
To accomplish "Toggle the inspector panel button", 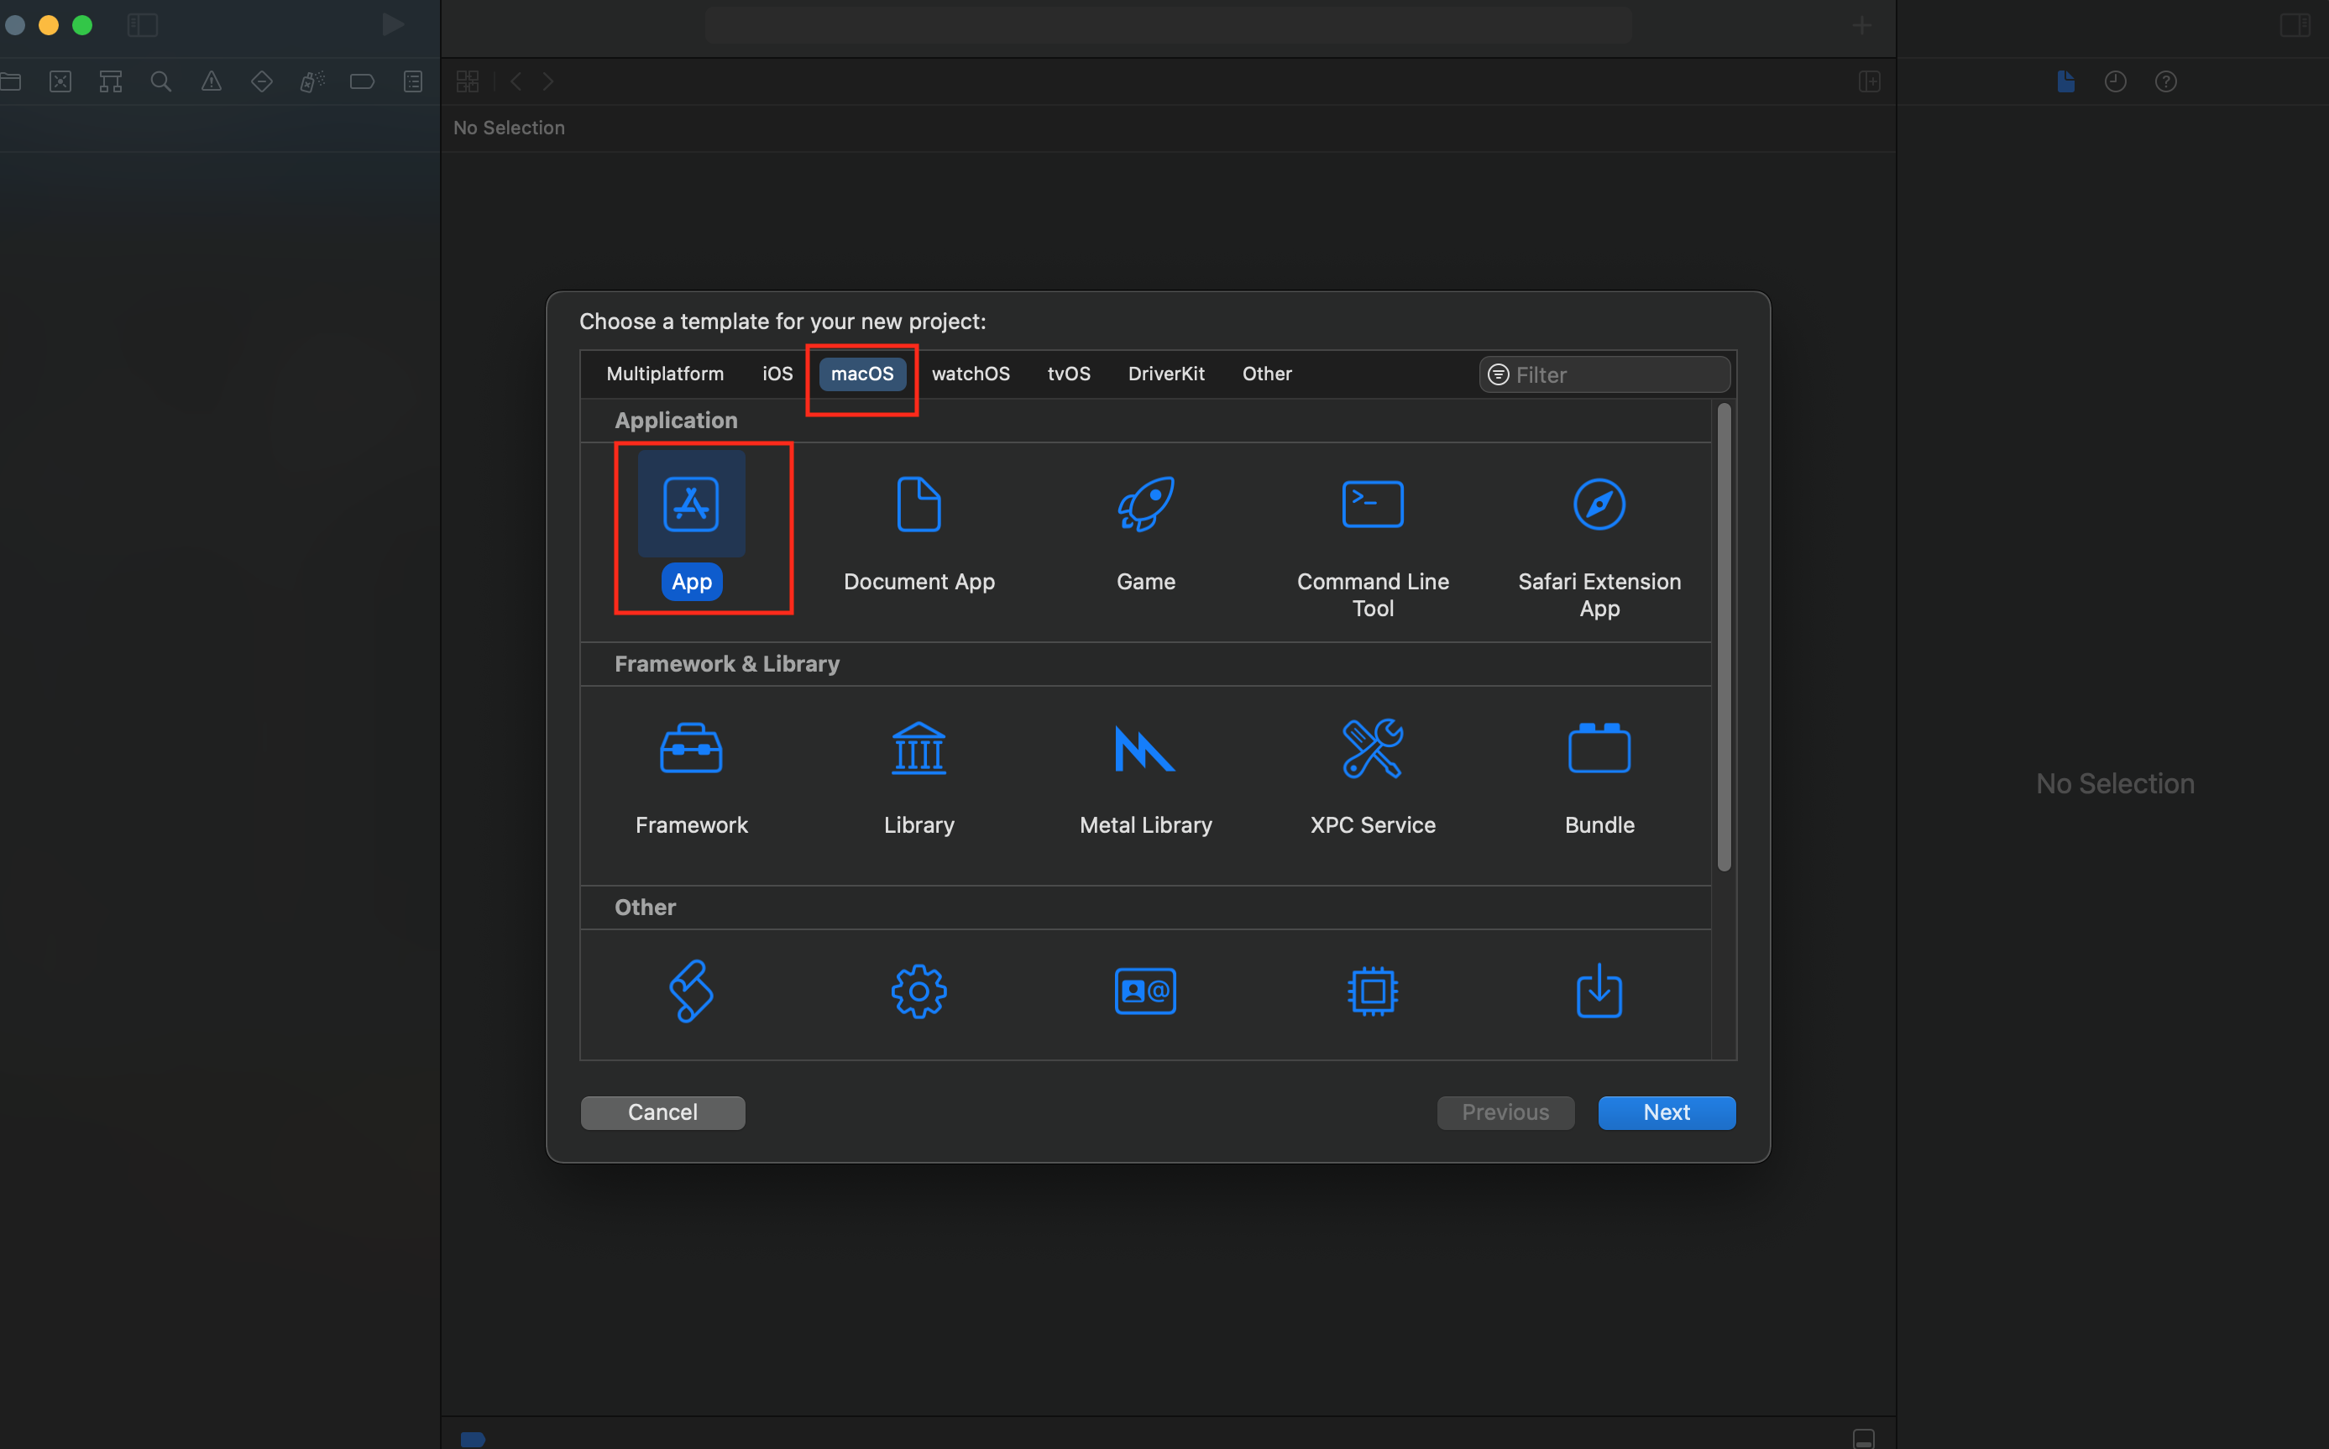I will pos(2295,25).
